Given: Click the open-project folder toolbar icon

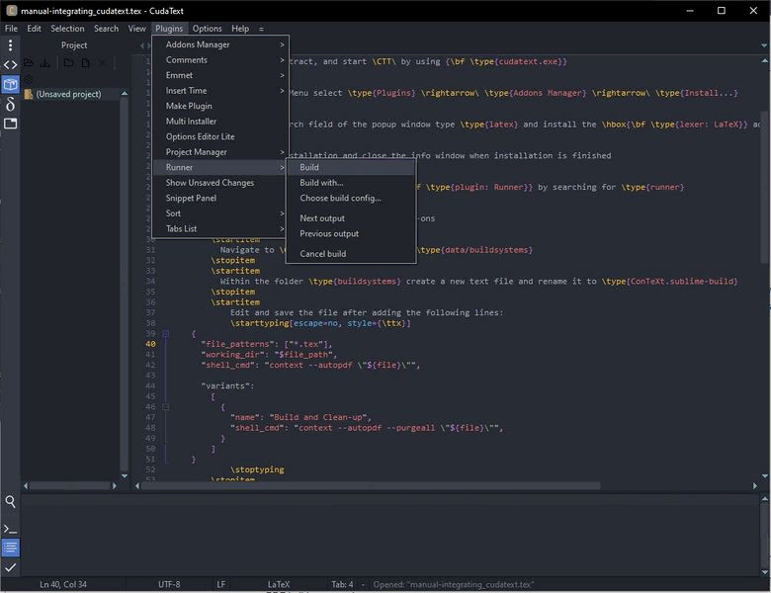Looking at the screenshot, I should pyautogui.click(x=29, y=62).
